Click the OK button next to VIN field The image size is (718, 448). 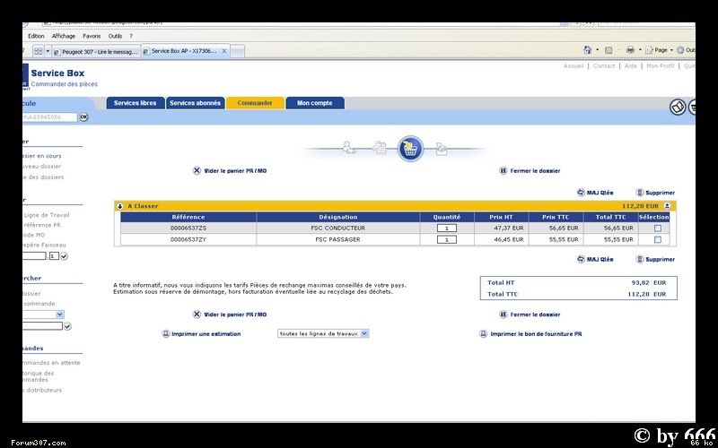click(83, 117)
